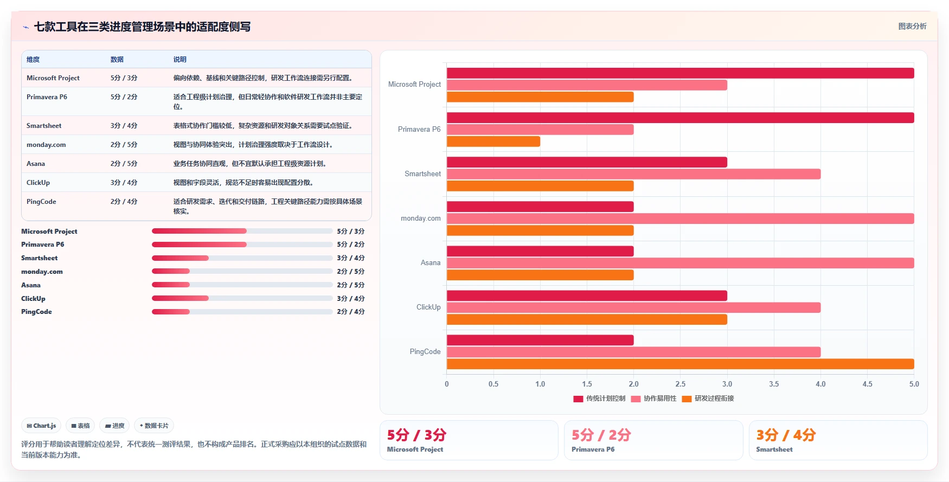Click the Microsoft Project progress bar
Viewport: 949px width, 482px height.
242,231
